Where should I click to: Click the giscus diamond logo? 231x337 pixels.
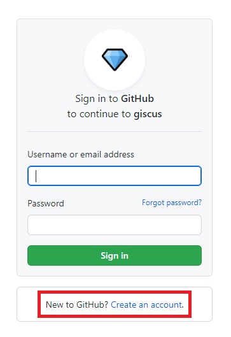[115, 59]
